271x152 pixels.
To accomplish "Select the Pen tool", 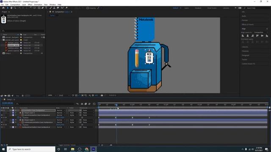I will (x=42, y=8).
